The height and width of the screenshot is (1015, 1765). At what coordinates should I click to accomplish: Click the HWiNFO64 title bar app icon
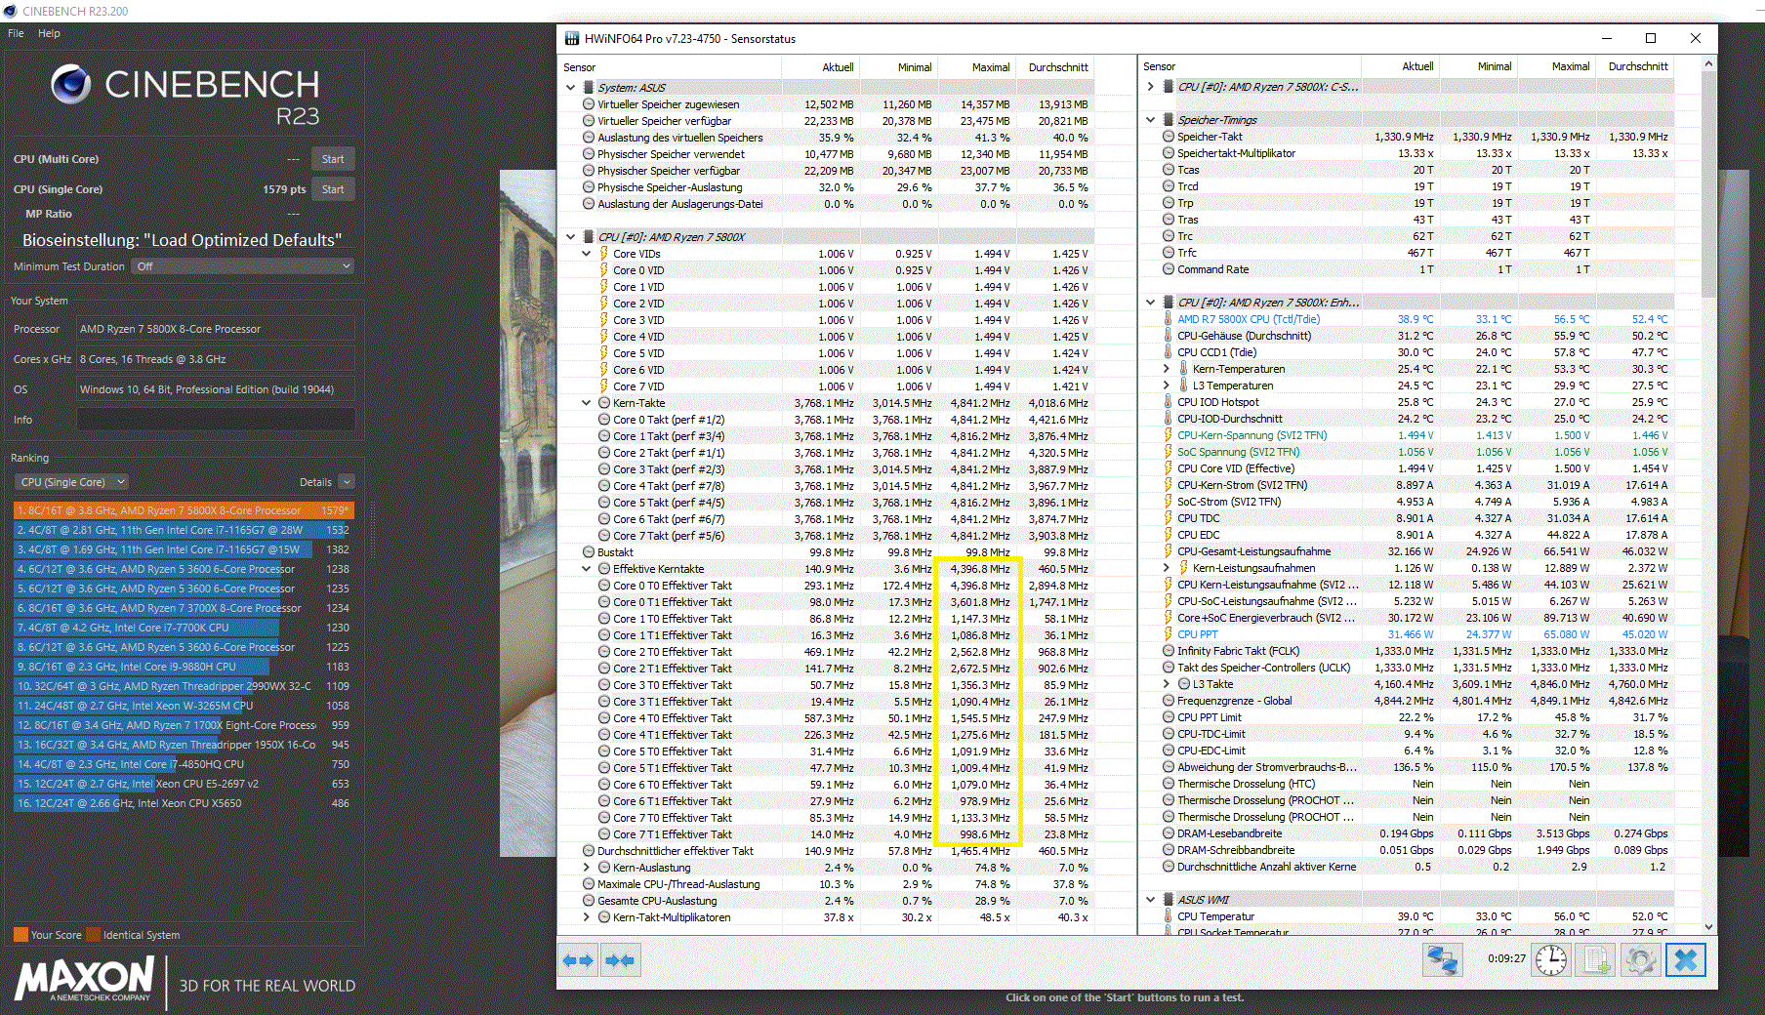[x=572, y=39]
